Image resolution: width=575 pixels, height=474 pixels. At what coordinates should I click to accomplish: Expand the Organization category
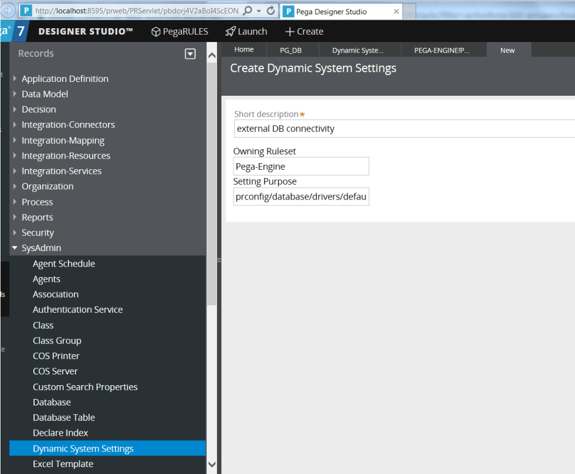[x=15, y=186]
